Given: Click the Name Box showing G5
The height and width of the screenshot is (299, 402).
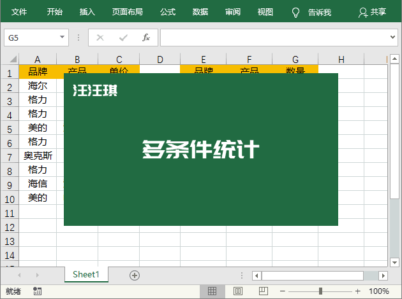Looking at the screenshot, I should pyautogui.click(x=36, y=38).
